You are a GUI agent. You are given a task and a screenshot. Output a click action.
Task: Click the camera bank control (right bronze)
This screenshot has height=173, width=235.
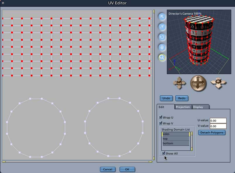pos(218,83)
